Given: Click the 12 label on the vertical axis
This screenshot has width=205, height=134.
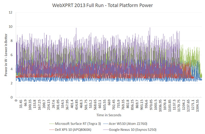Looking at the screenshot, I should point(11,12).
